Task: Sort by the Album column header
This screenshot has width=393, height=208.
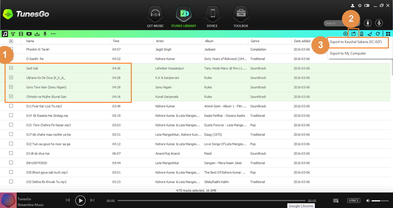Action: tap(209, 41)
